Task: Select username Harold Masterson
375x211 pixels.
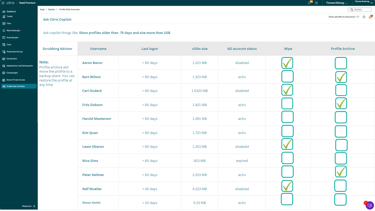Action: (x=97, y=119)
